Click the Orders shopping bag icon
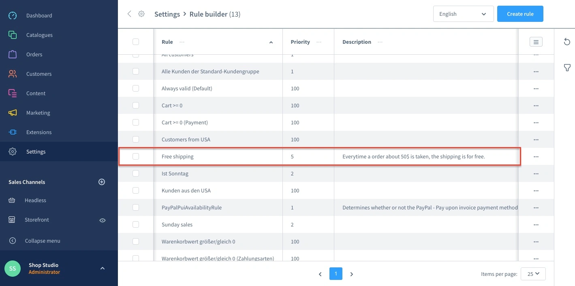Viewport: 575px width, 286px height. pyautogui.click(x=13, y=54)
